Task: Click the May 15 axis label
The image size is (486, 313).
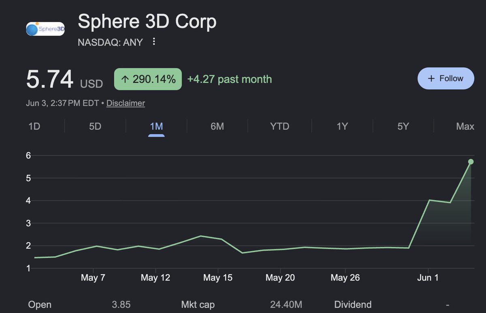Action: (218, 278)
